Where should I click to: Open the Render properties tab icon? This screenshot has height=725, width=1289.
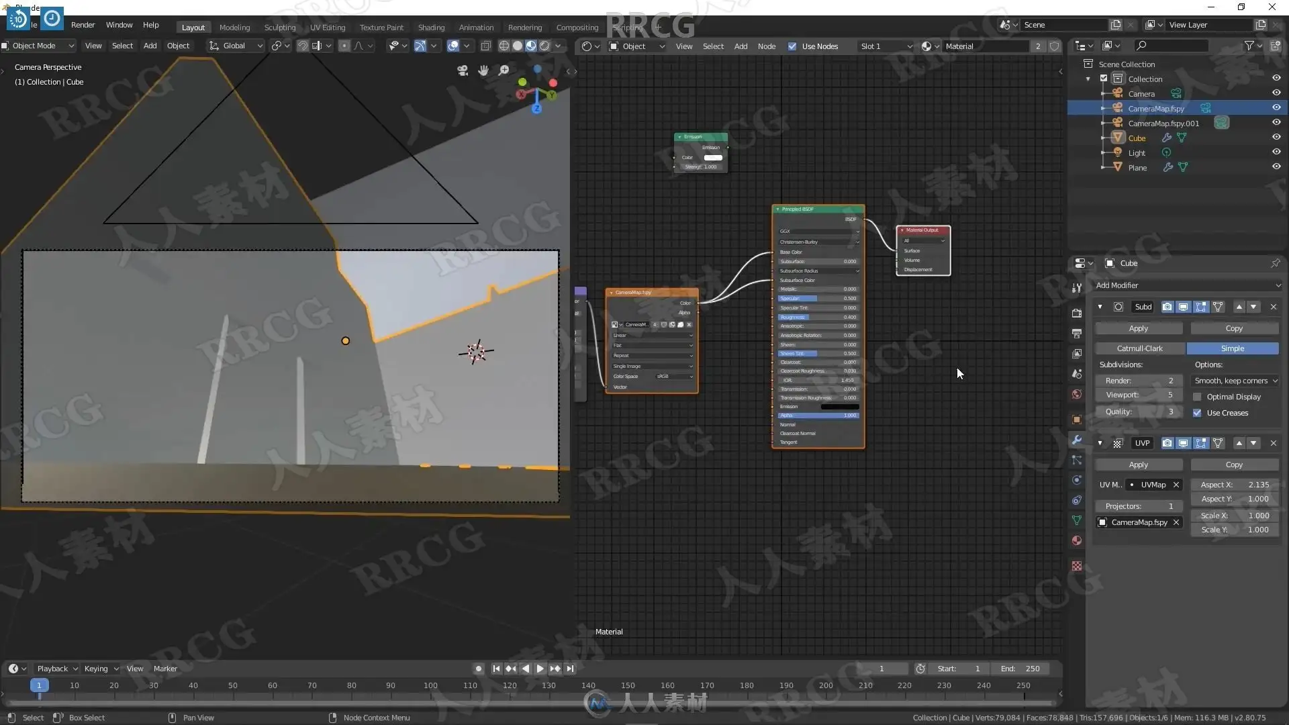pos(1077,313)
